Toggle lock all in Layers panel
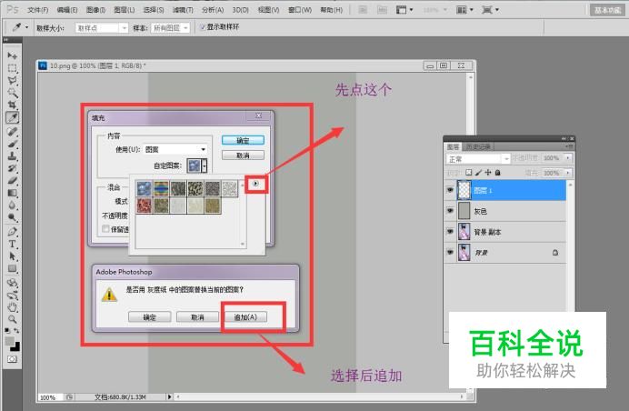Screen dimensions: 629x411 497,173
